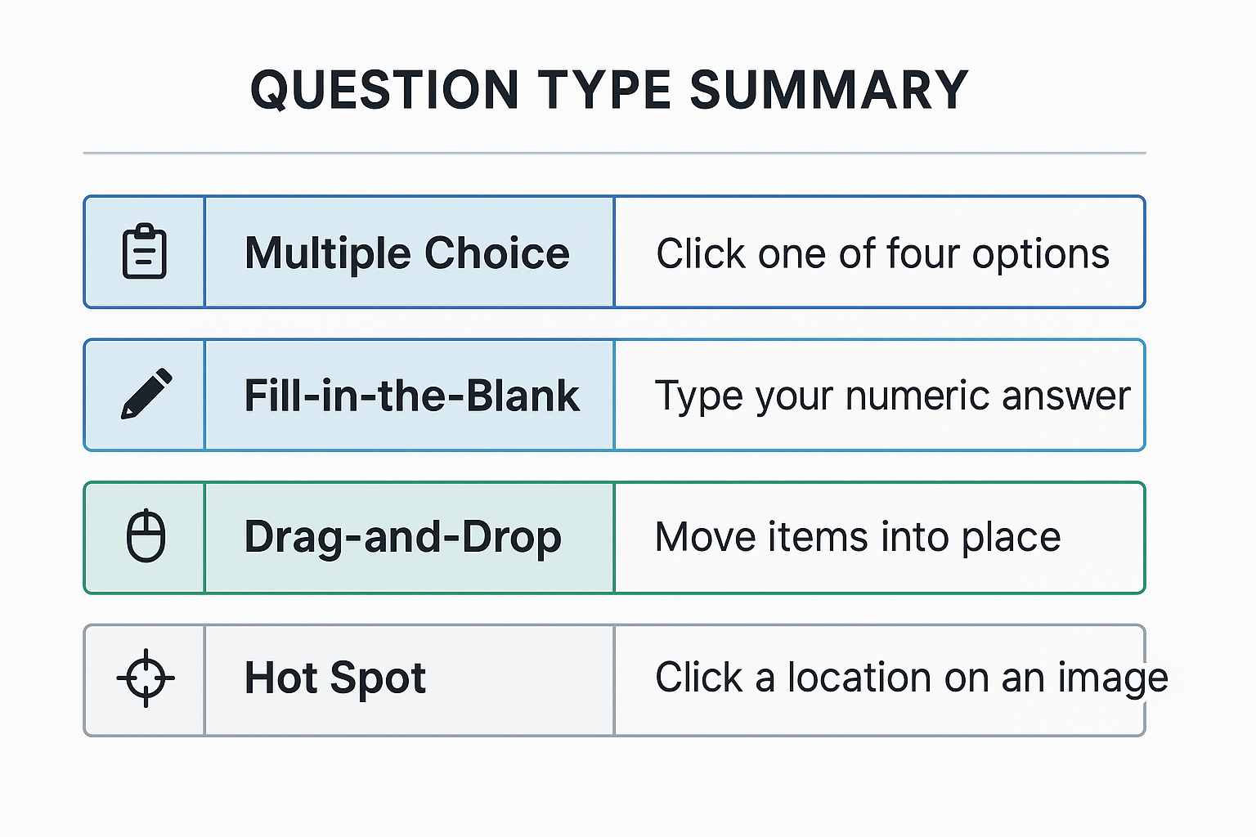The height and width of the screenshot is (837, 1256).
Task: Click the clipboard icon beside Multiple Choice
Action: [145, 252]
